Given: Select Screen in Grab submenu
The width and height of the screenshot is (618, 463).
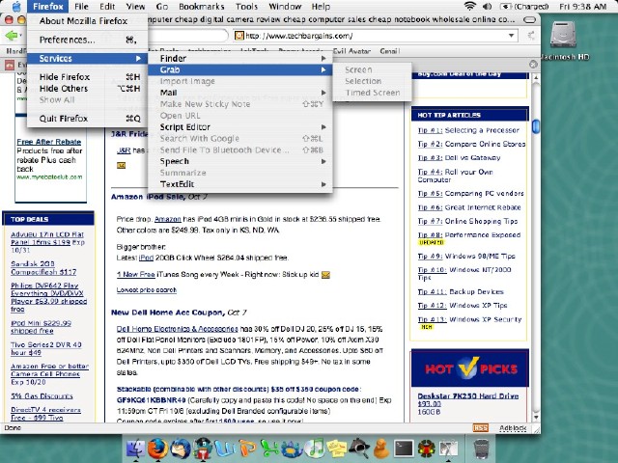Looking at the screenshot, I should point(372,69).
